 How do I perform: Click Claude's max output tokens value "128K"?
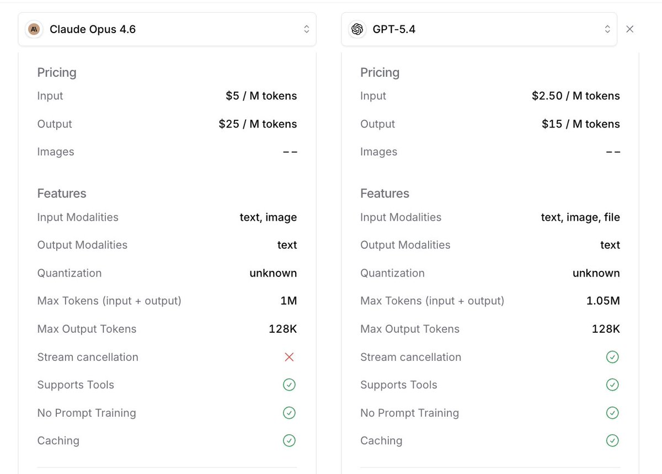tap(283, 329)
